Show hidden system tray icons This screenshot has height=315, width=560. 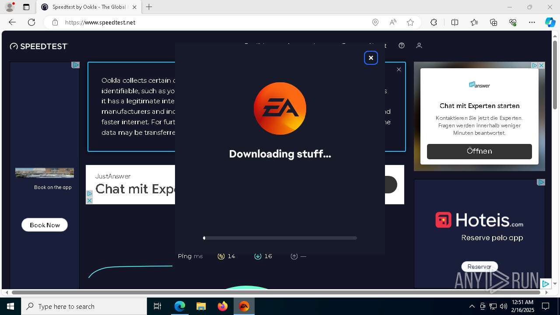[x=472, y=306]
